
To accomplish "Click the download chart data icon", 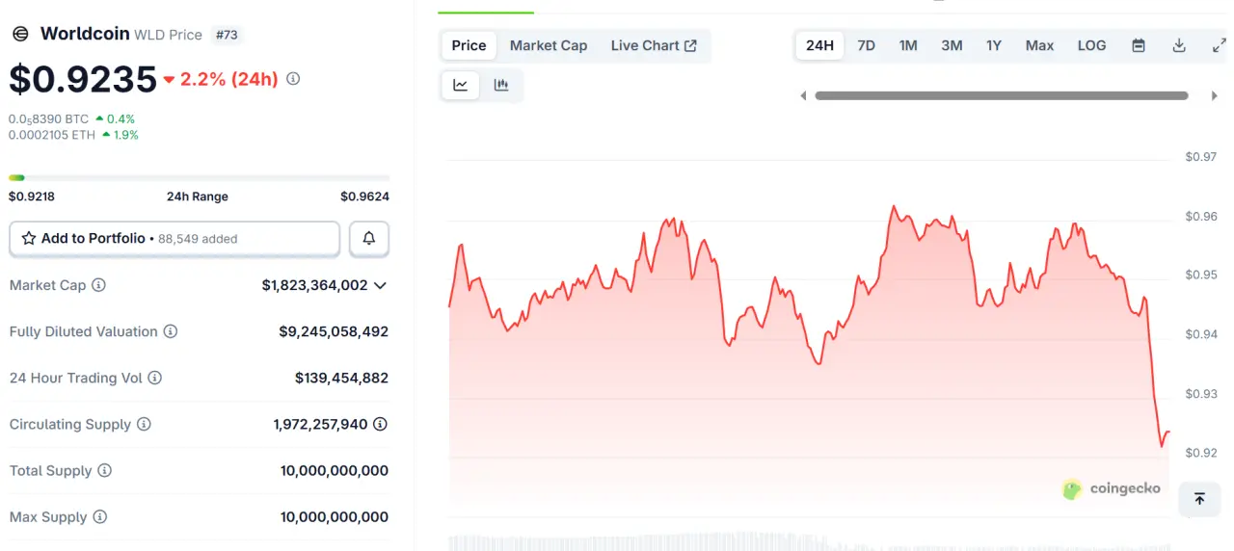I will click(x=1179, y=45).
